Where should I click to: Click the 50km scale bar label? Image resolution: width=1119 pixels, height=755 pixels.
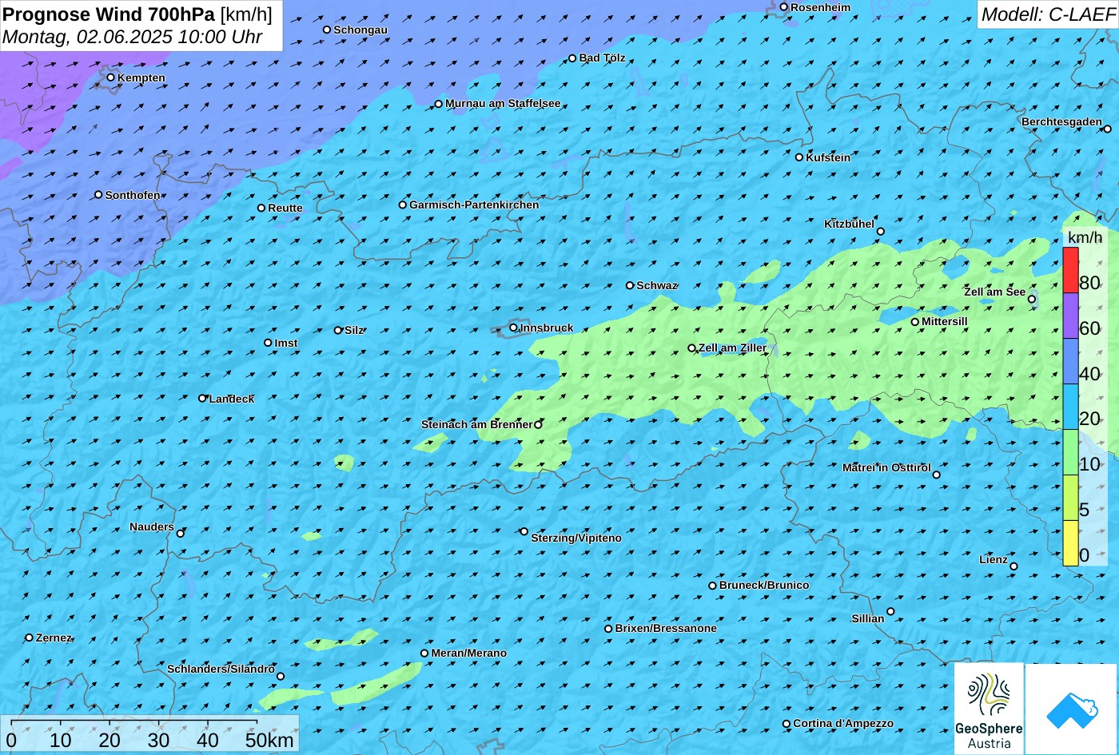(269, 740)
